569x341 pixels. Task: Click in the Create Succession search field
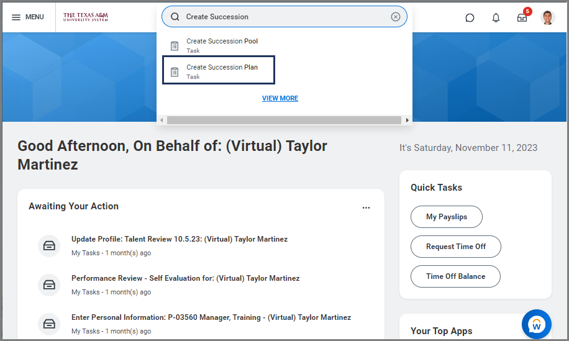284,17
